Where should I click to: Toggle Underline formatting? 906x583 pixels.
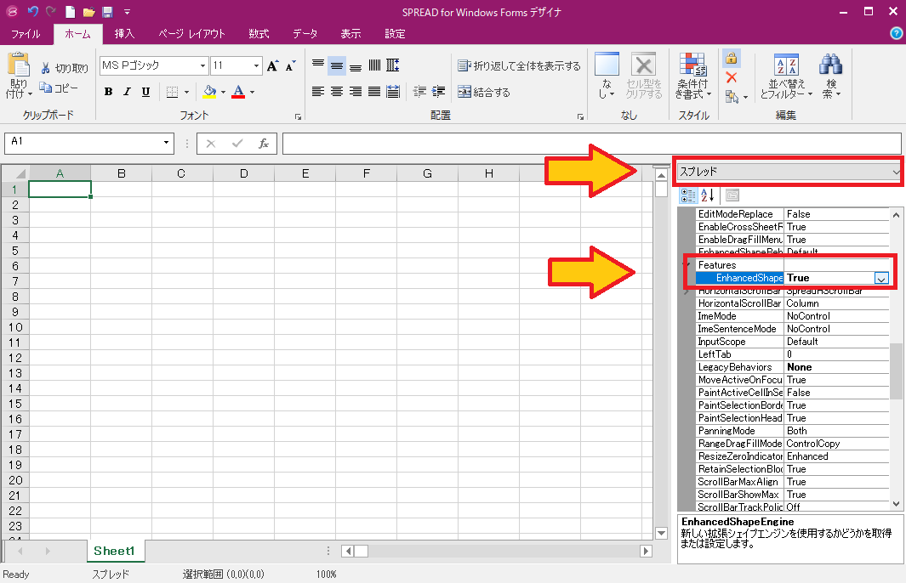tap(145, 91)
